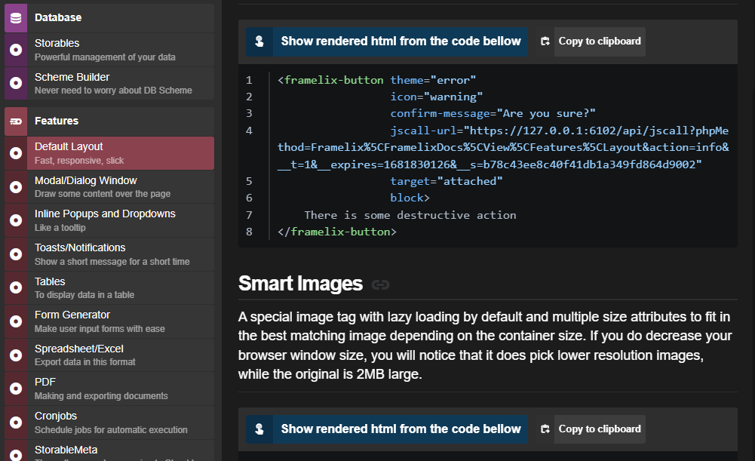The width and height of the screenshot is (755, 461).
Task: Copy framelix-button code to clipboard
Action: click(x=590, y=41)
